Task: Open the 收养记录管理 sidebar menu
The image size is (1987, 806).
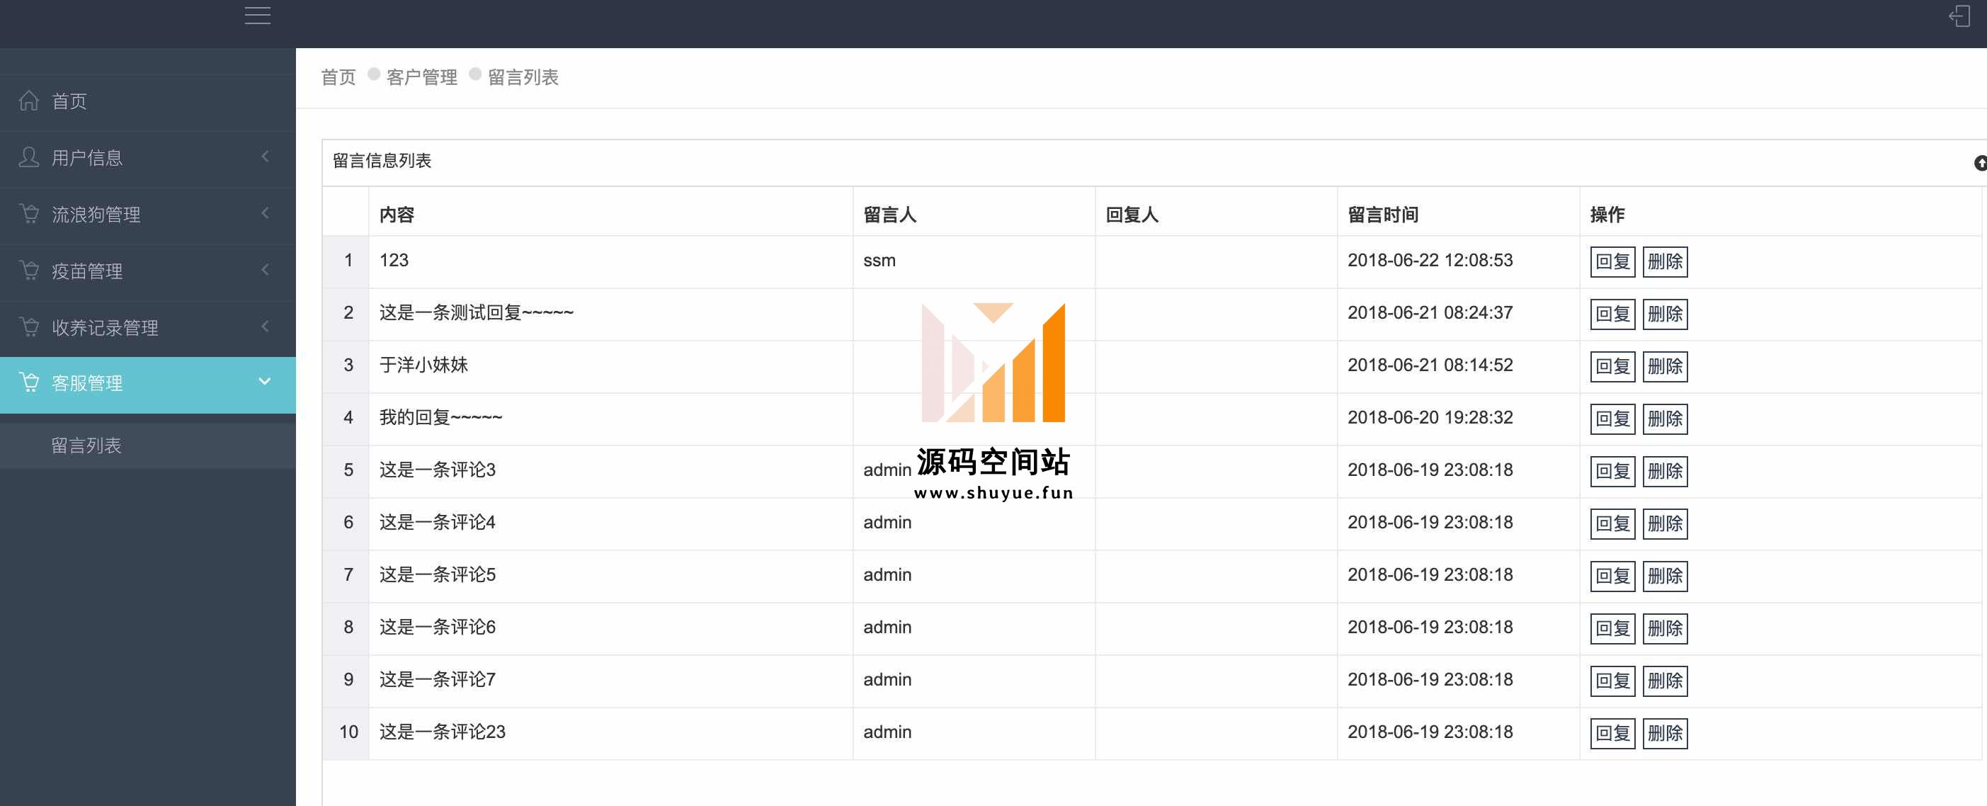Action: [x=148, y=328]
